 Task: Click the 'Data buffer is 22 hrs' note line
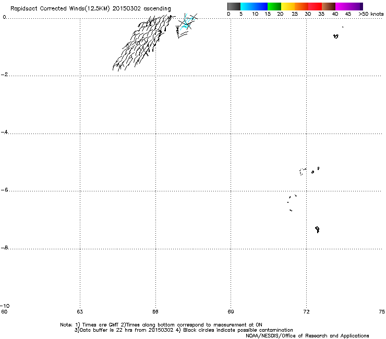(x=184, y=330)
